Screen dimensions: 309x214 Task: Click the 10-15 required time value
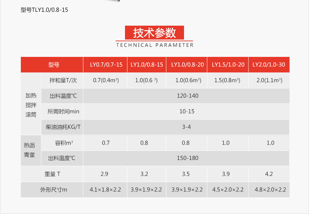coord(187,111)
